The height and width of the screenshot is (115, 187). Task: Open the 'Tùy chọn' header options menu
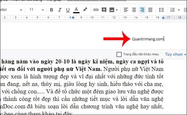pyautogui.click(x=175, y=54)
